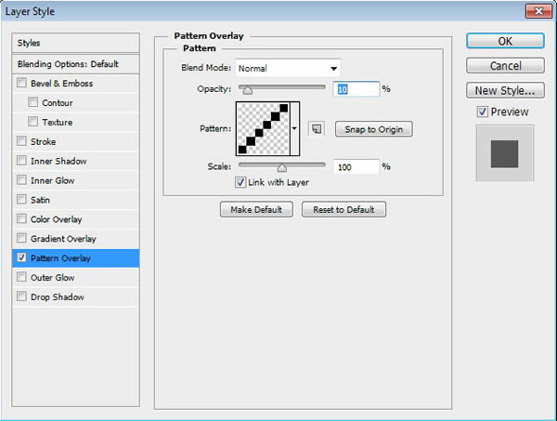Click the style preview thumbnail

click(x=505, y=153)
